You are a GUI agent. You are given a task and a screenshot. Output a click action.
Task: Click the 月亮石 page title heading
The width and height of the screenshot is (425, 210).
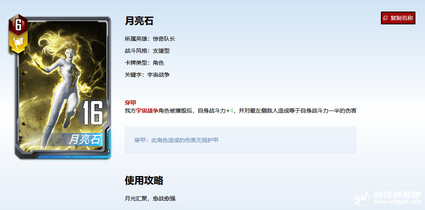point(139,21)
